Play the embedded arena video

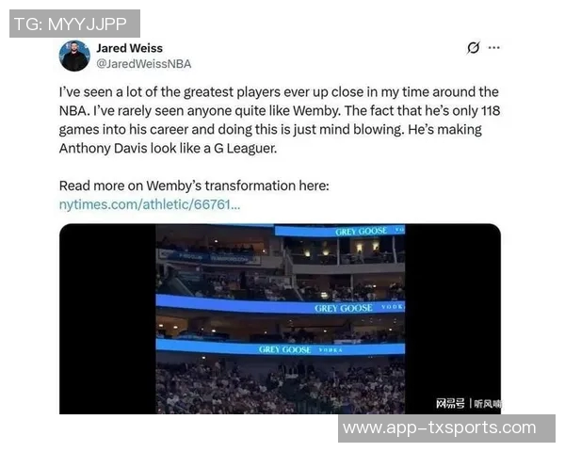click(x=280, y=318)
